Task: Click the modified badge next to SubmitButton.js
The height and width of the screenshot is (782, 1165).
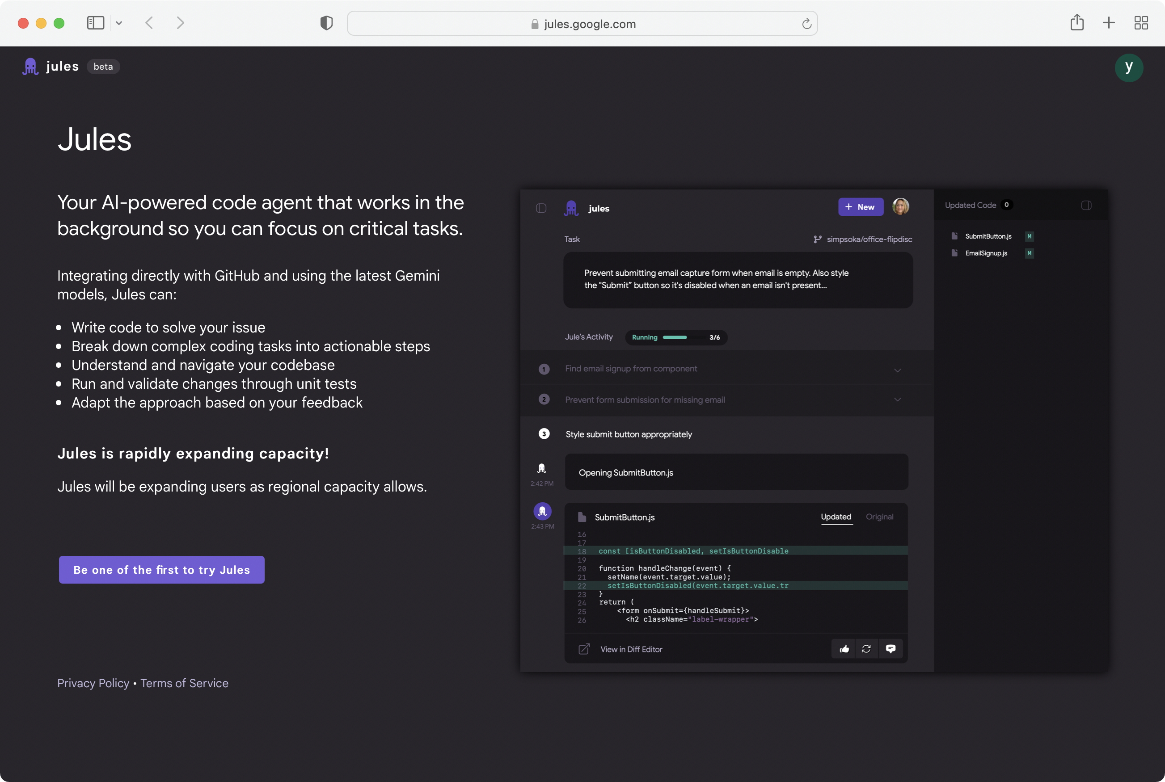Action: coord(1029,236)
